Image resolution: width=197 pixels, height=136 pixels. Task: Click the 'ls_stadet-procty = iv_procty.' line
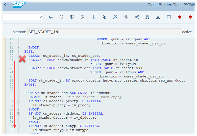point(62,105)
